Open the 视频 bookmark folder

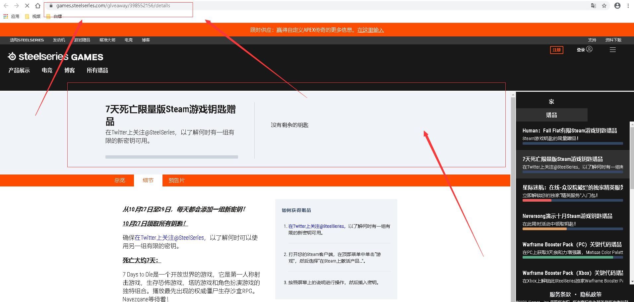pyautogui.click(x=33, y=16)
